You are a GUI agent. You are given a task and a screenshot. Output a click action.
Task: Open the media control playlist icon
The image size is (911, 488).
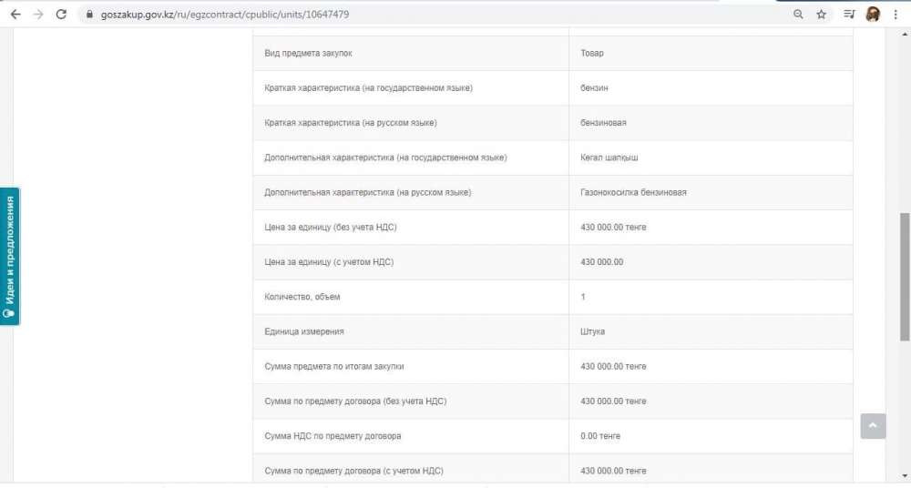pos(849,15)
